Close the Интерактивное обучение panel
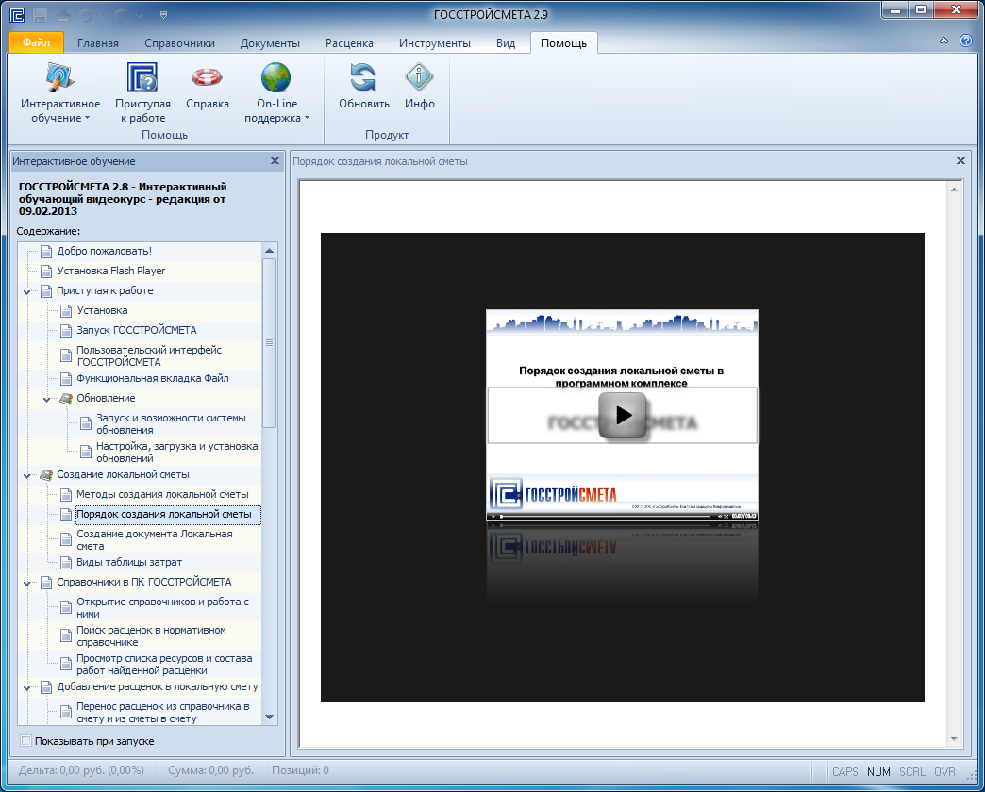 (x=275, y=161)
